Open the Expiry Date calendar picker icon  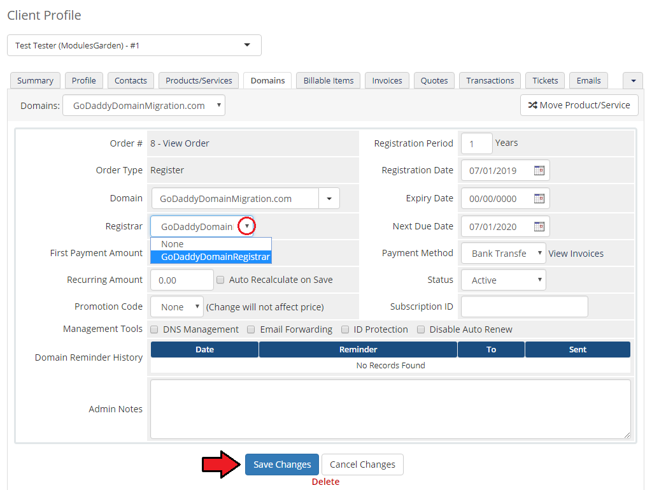[539, 198]
